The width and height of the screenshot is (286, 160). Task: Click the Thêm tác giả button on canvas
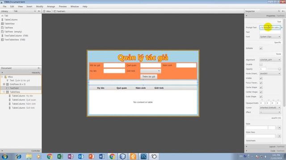point(149,76)
